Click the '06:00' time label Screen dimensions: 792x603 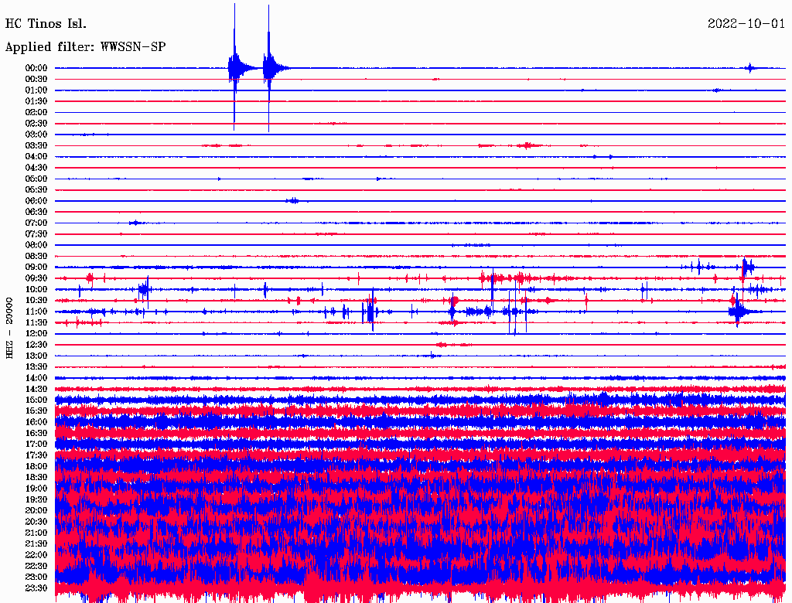(x=36, y=201)
